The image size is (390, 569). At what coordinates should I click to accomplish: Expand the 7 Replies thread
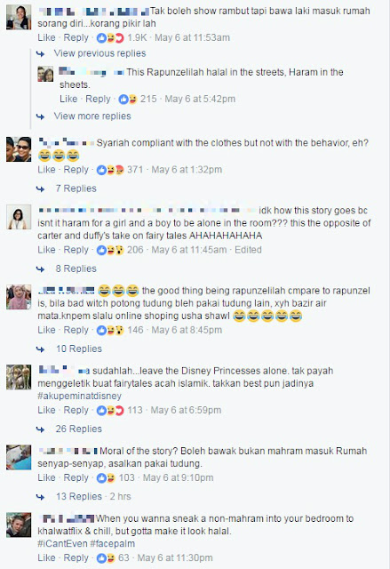point(76,188)
